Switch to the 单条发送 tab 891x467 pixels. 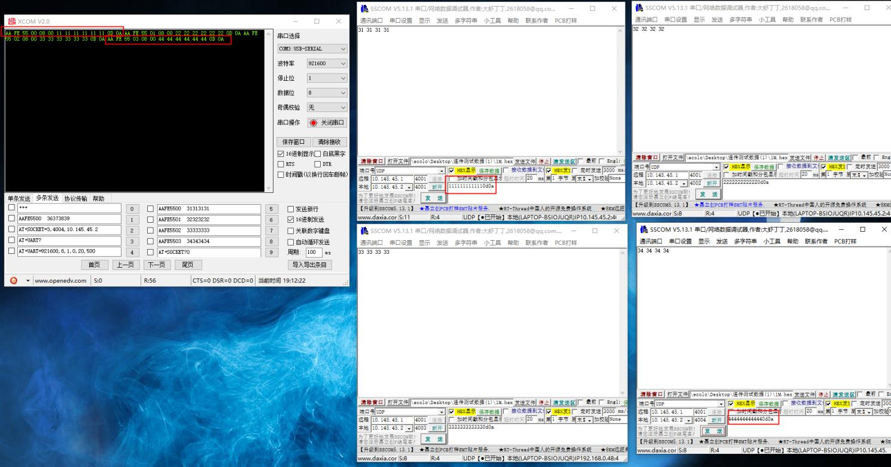[x=19, y=198]
